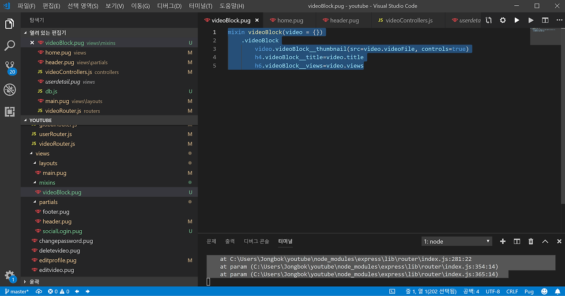Open footer.pug in the file tree
Image resolution: width=565 pixels, height=296 pixels.
(x=57, y=212)
